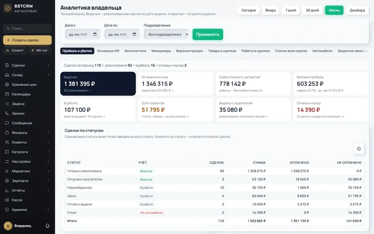The image size is (374, 234).
Task: Open the Все подразделения dropdown
Action: (166, 34)
